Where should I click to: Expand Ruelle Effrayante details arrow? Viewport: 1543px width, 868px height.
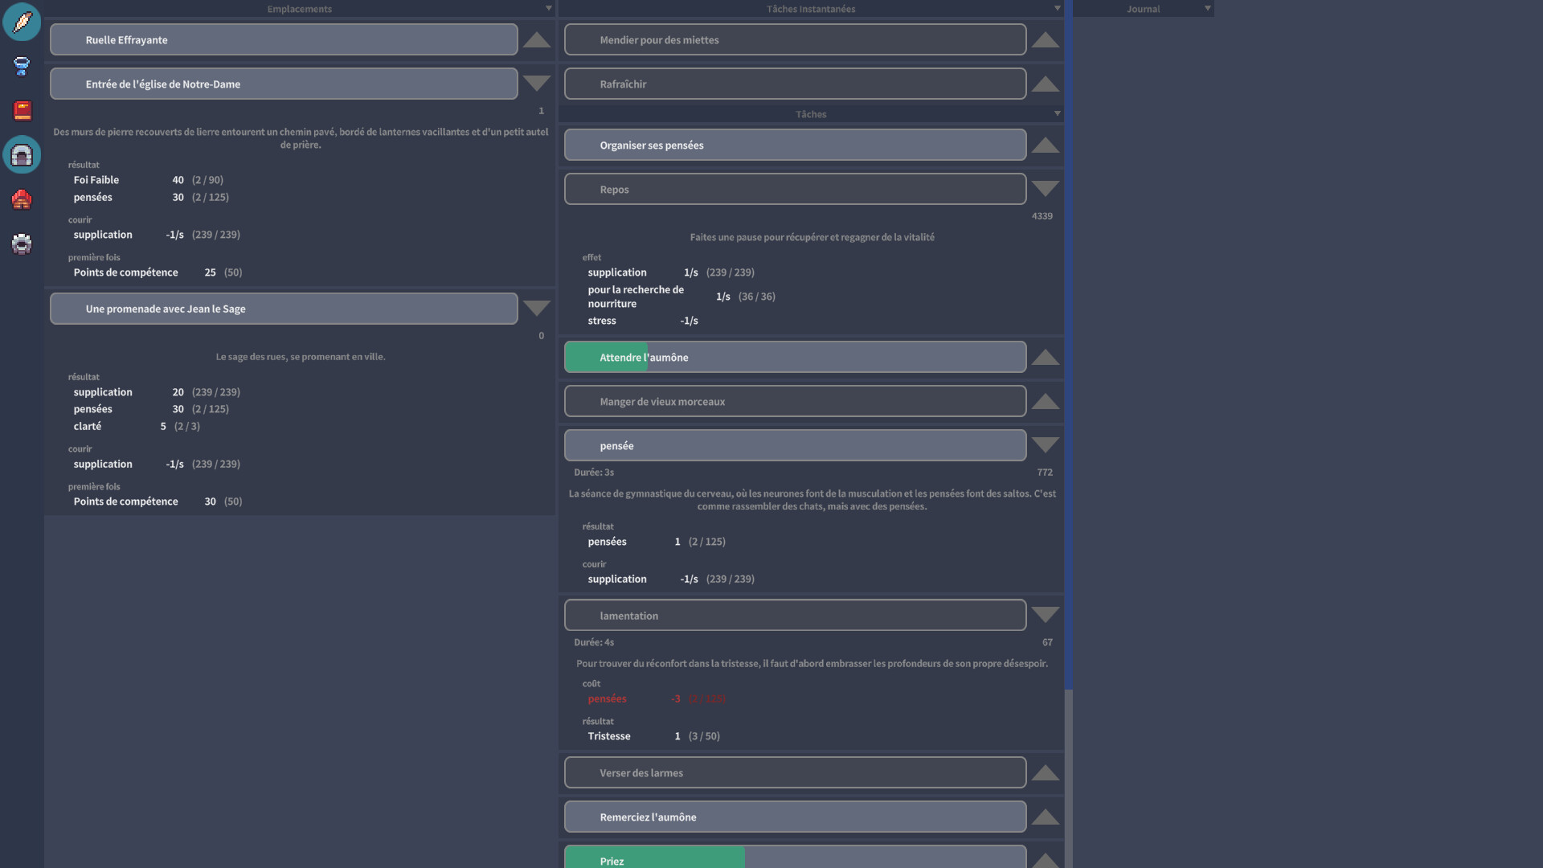pos(536,40)
